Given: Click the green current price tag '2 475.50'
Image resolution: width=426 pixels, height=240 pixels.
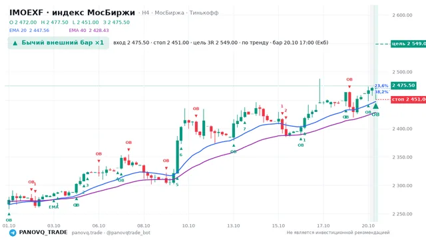Looking at the screenshot, I should 403,85.
